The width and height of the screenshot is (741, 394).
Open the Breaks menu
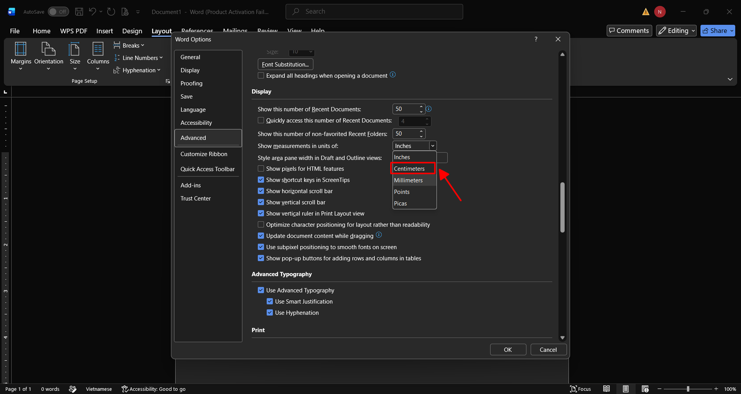[x=129, y=45]
